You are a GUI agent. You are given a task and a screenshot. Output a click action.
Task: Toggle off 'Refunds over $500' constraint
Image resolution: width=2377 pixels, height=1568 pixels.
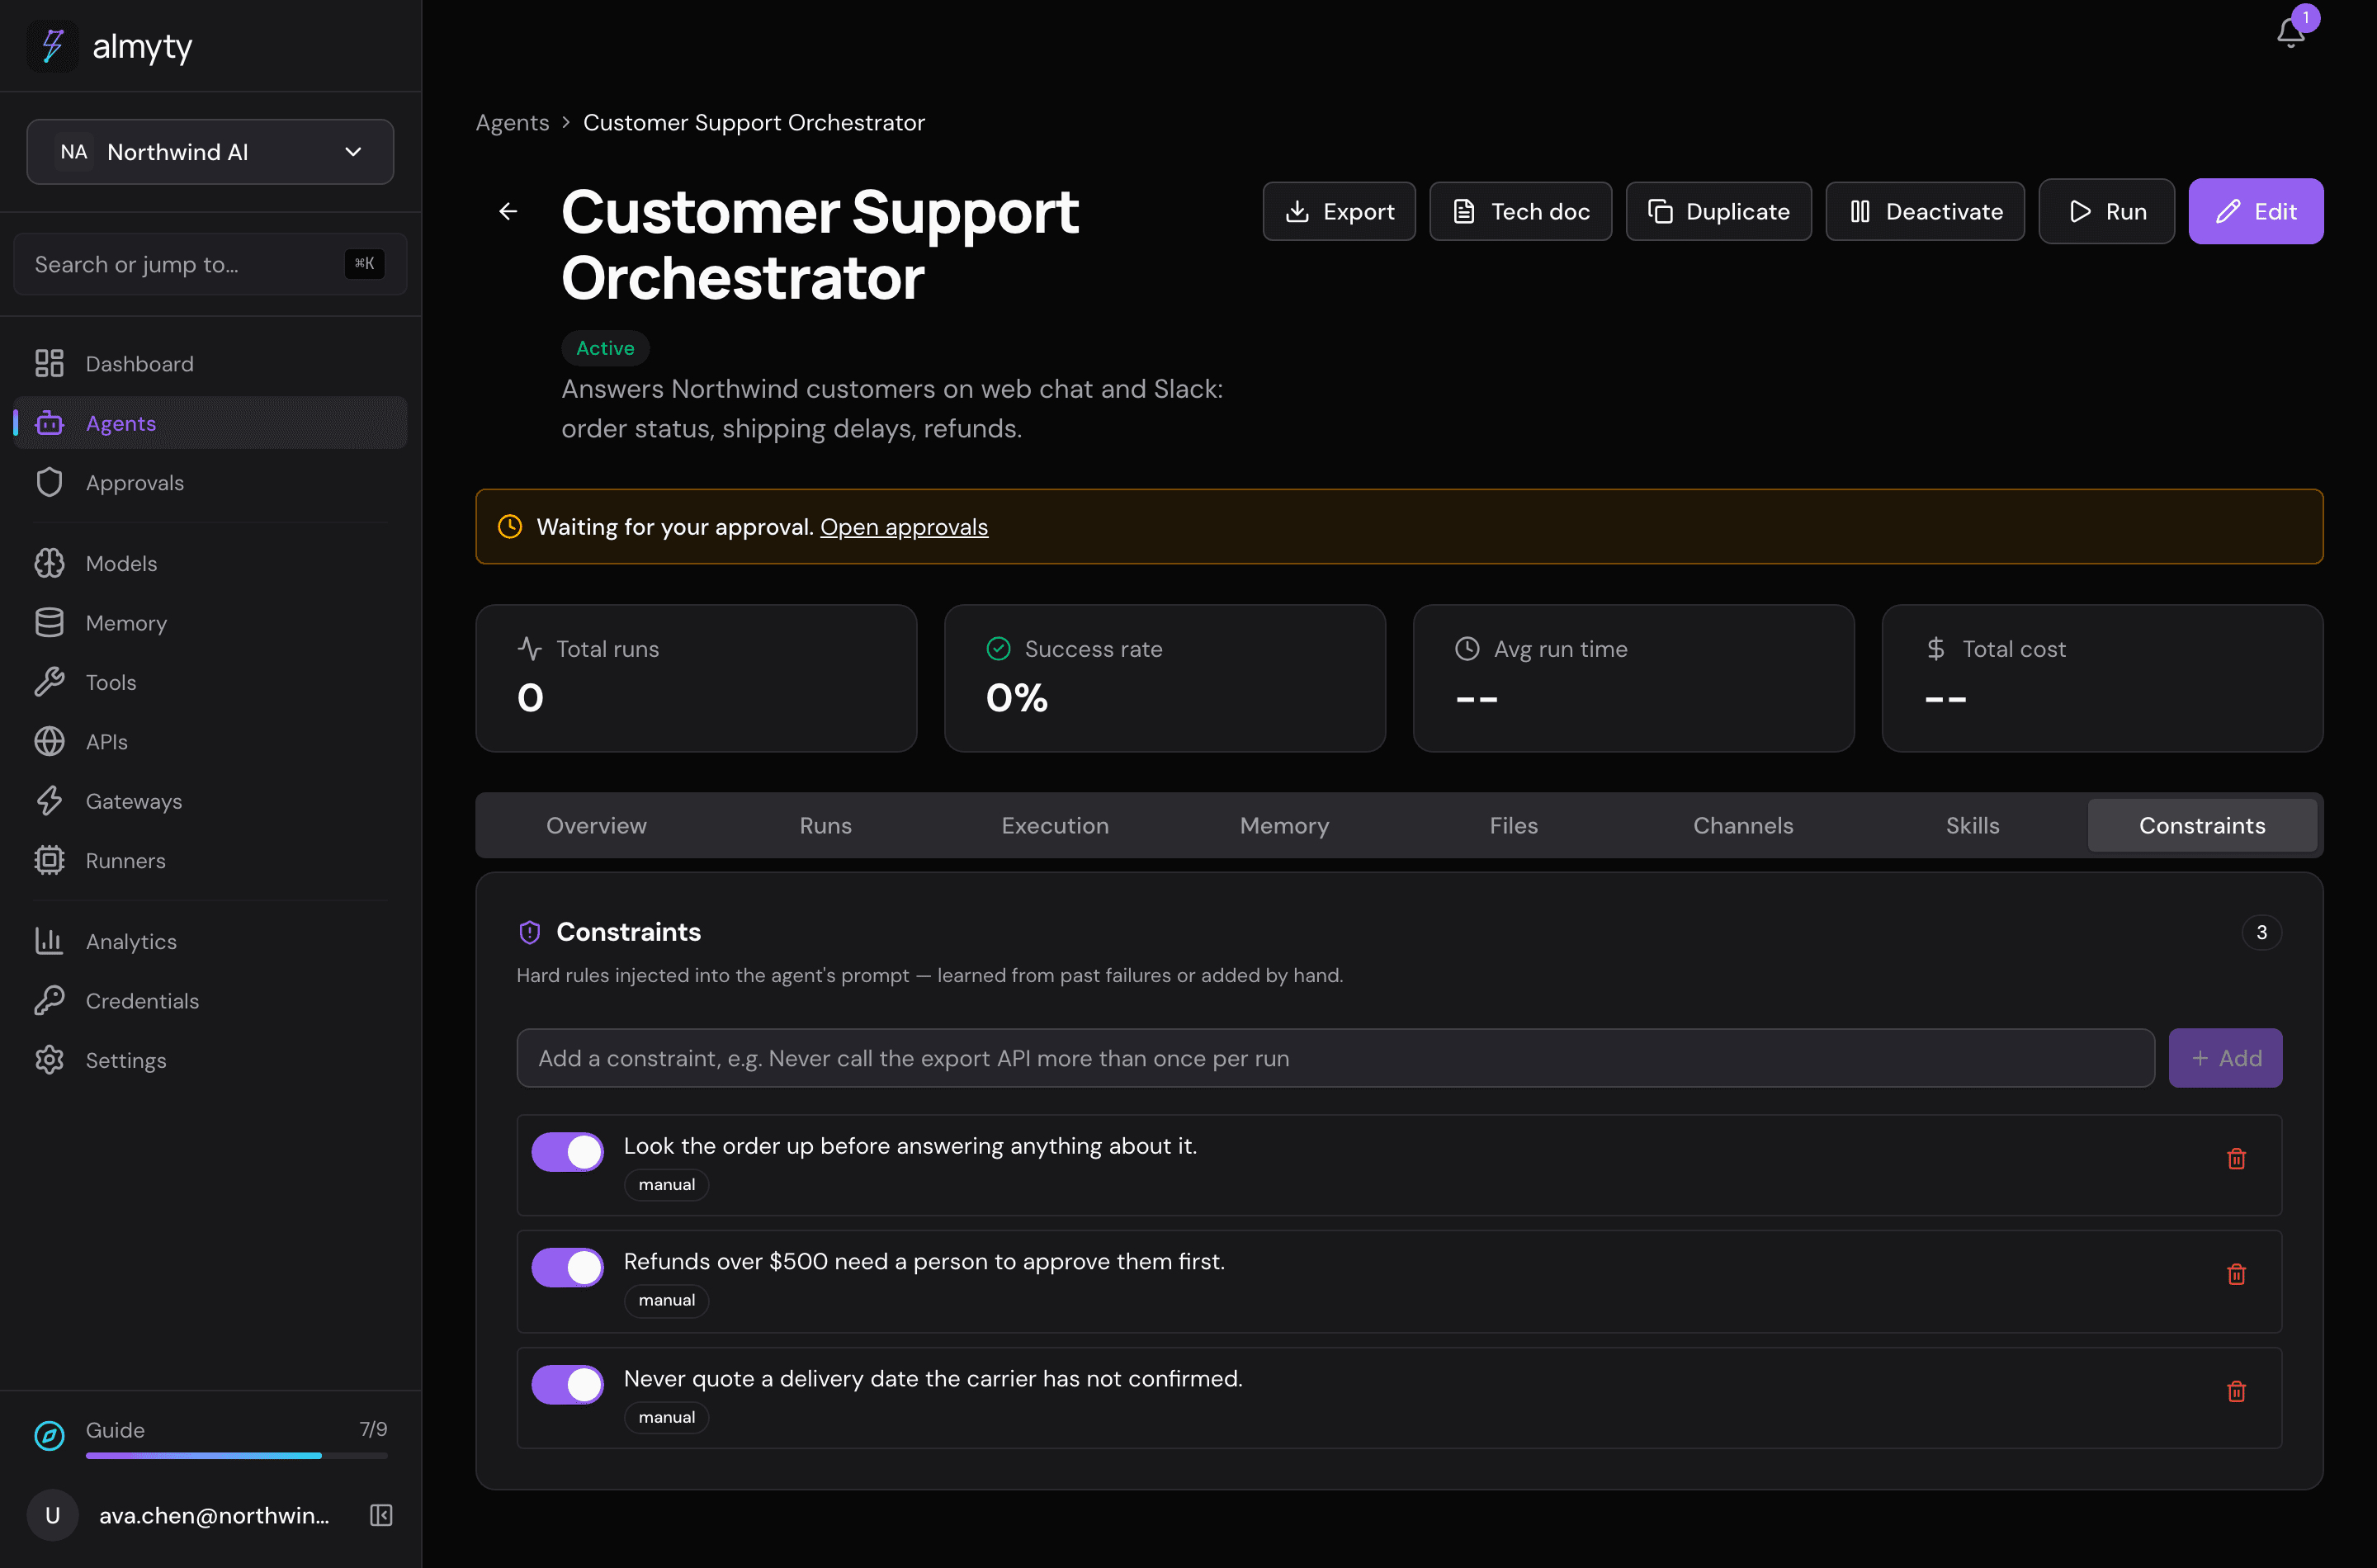[567, 1267]
